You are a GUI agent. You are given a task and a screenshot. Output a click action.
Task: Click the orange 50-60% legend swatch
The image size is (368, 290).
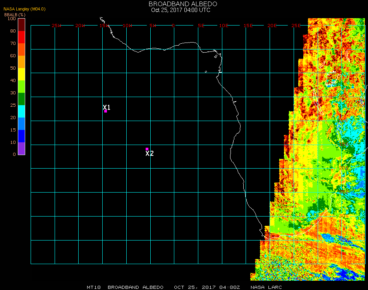pos(22,62)
